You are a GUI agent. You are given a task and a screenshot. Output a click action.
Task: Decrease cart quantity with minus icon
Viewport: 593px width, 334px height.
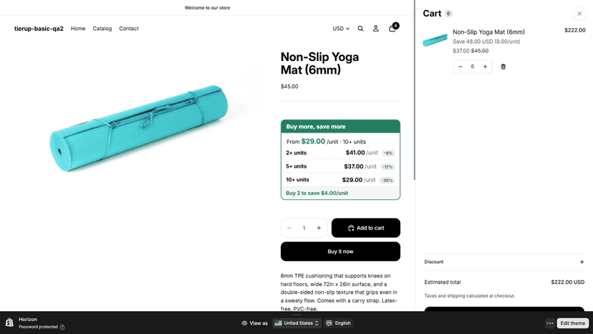(x=461, y=67)
